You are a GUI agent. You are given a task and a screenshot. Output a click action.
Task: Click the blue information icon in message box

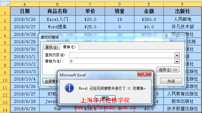click(x=69, y=88)
